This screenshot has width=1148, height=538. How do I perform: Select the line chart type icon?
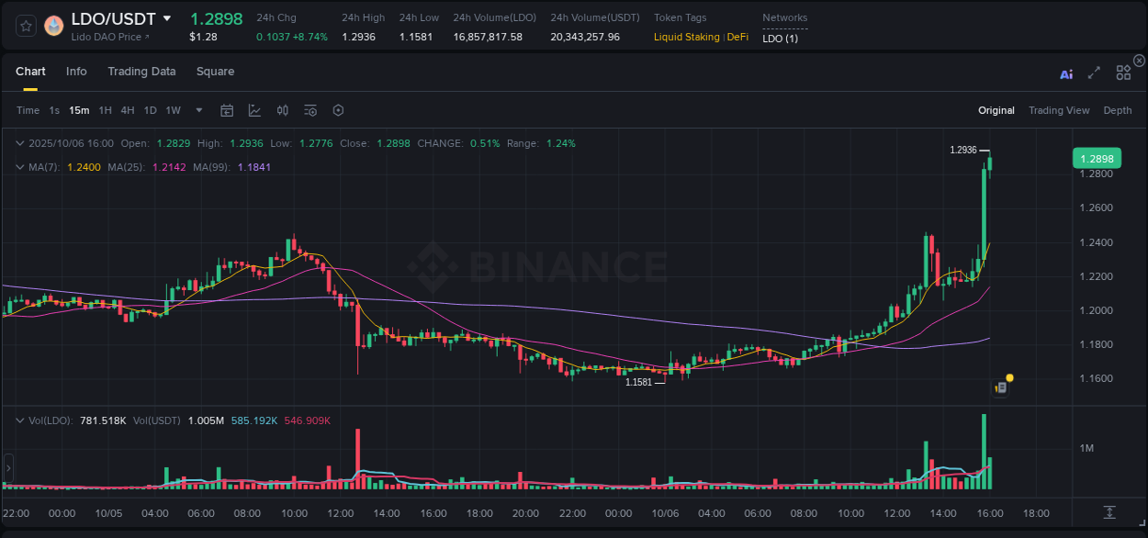254,110
